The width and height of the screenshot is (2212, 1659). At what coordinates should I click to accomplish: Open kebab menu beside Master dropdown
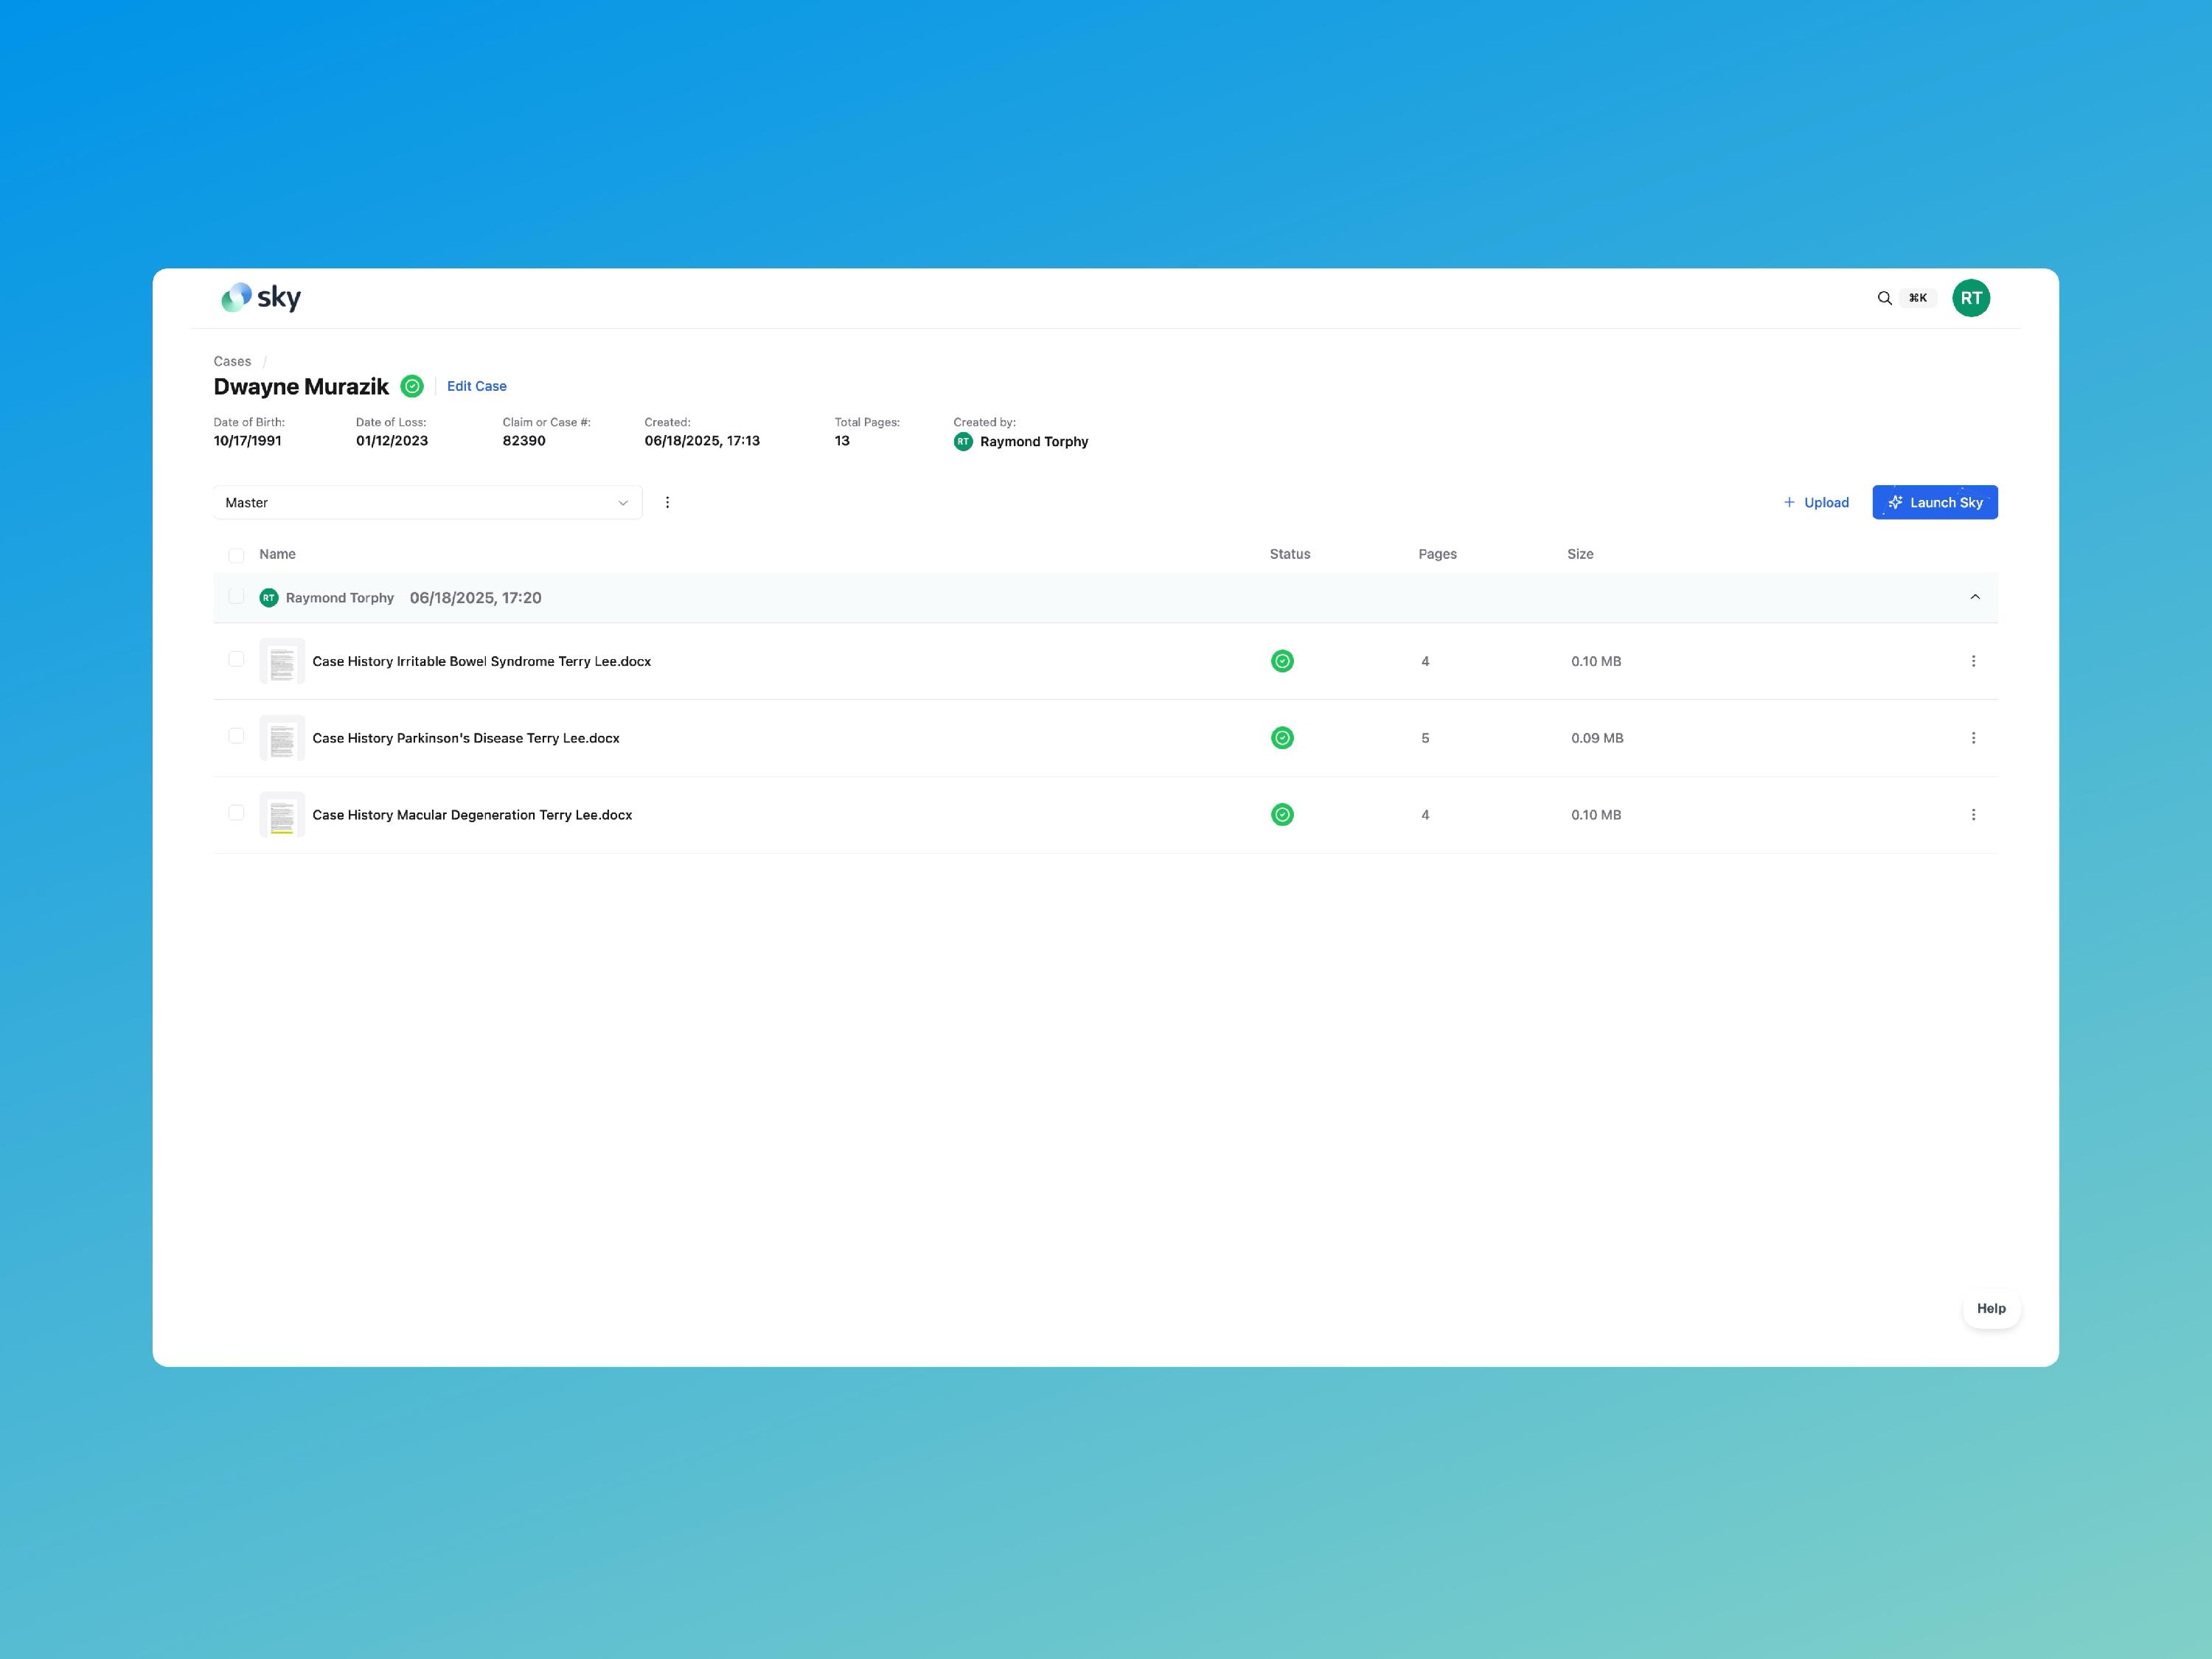click(x=667, y=503)
